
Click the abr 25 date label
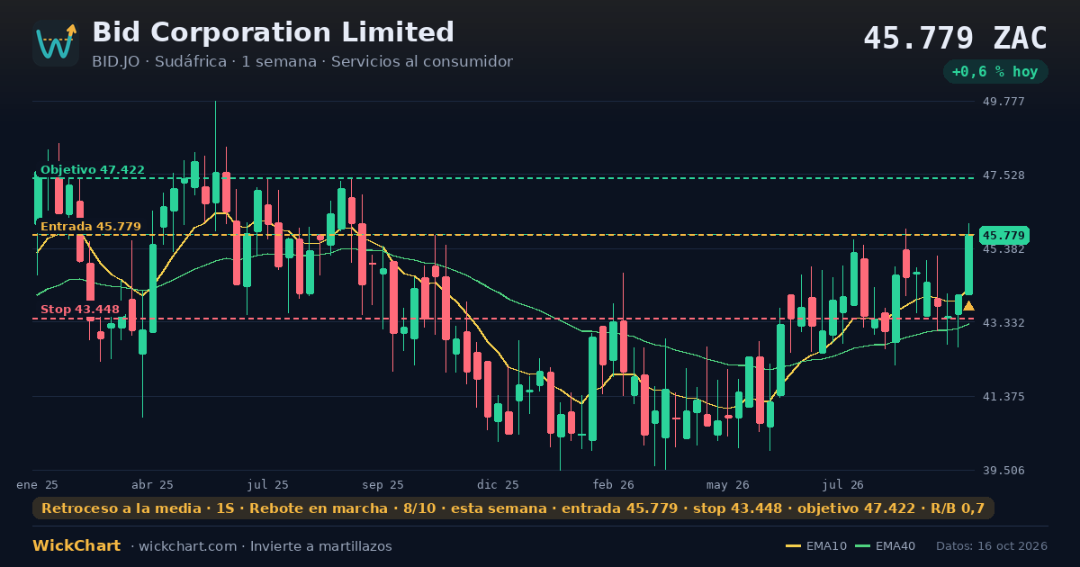click(152, 484)
